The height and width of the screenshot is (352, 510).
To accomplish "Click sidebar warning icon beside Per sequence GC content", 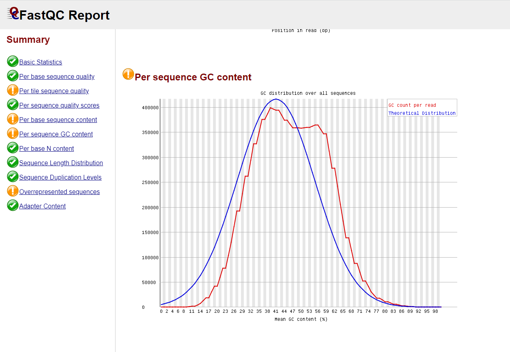I will pos(13,134).
